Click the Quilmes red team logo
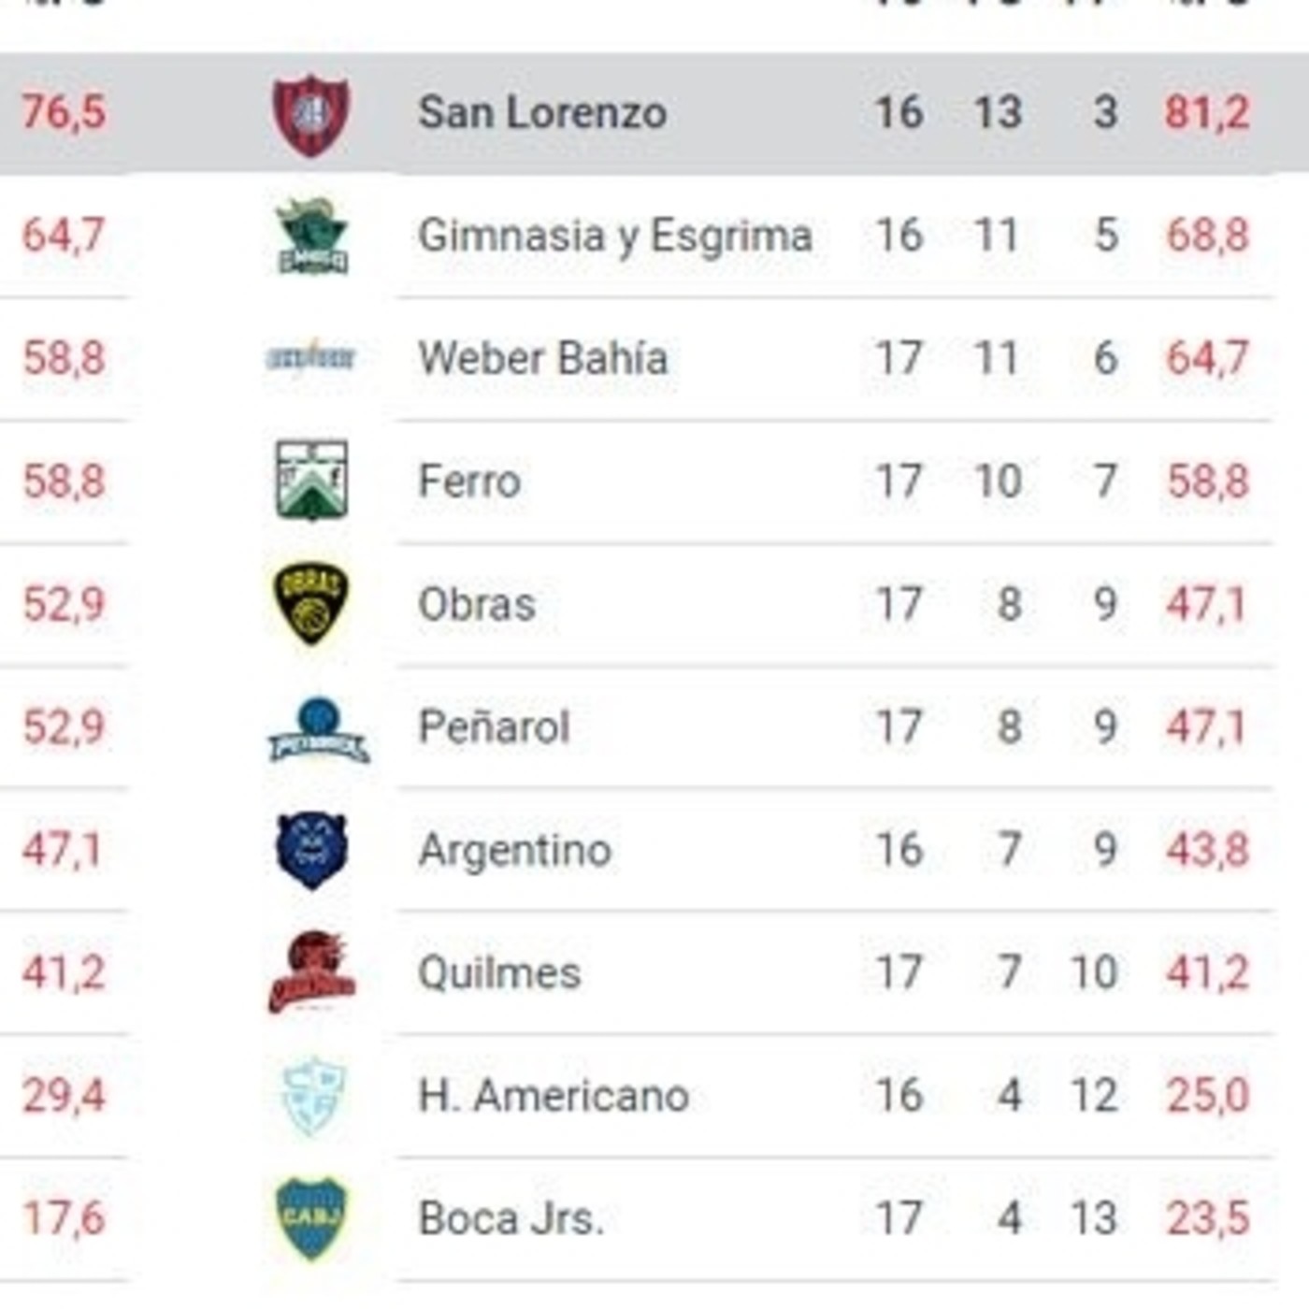Image resolution: width=1309 pixels, height=1309 pixels. pos(312,972)
